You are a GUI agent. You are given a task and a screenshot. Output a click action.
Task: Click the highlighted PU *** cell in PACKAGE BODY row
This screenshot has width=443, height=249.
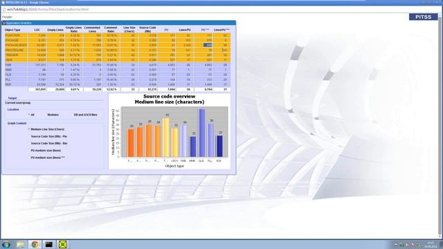coord(208,45)
